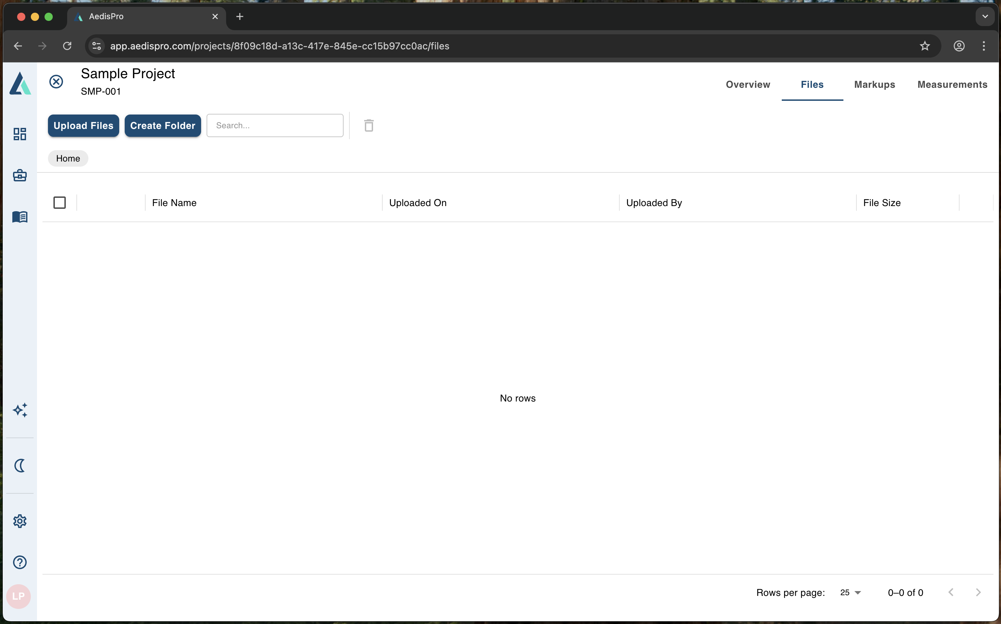
Task: Click the delete trash icon near search
Action: pos(368,125)
